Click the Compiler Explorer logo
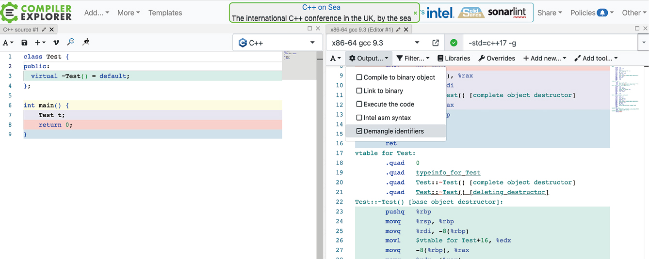 [x=36, y=13]
